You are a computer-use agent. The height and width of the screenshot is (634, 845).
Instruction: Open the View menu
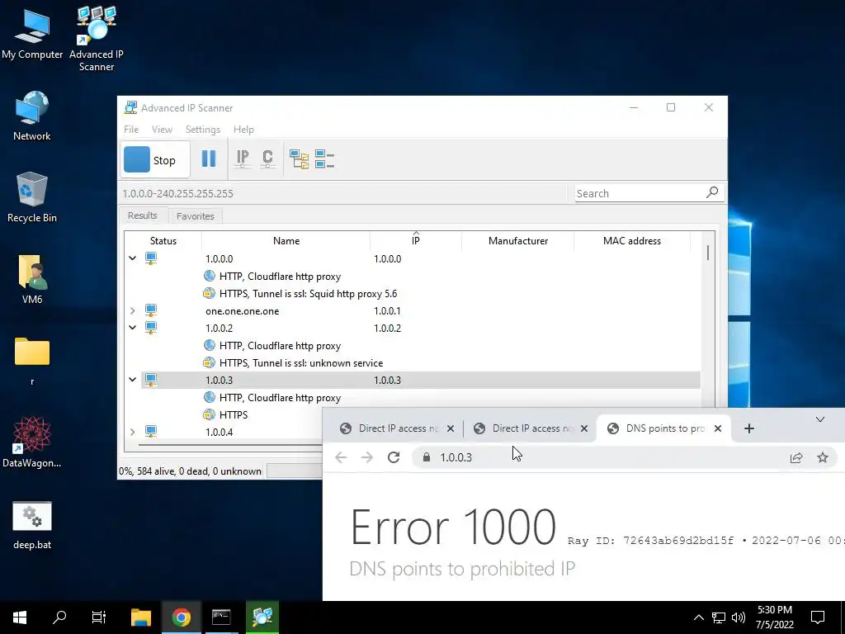(x=162, y=130)
